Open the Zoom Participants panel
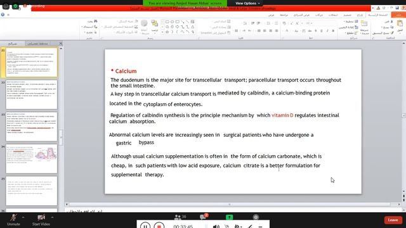 coord(180,217)
